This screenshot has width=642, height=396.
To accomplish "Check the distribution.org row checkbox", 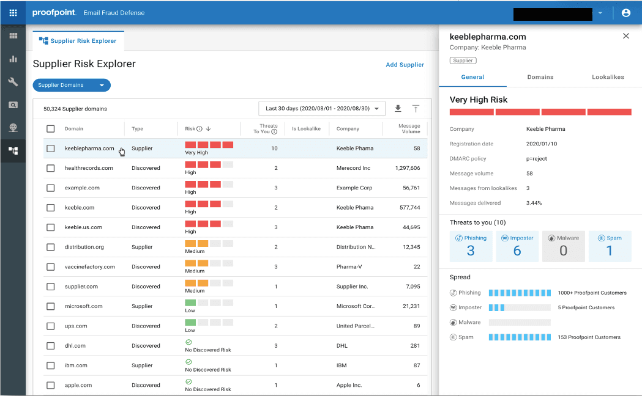I will [x=50, y=248].
